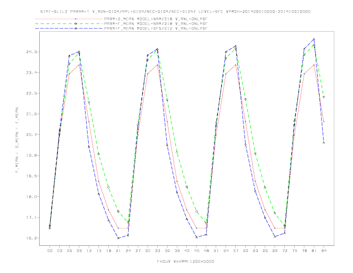Click x-axis forecast hour label 69
Viewport: 353px width, 273px height.
[x=275, y=251]
